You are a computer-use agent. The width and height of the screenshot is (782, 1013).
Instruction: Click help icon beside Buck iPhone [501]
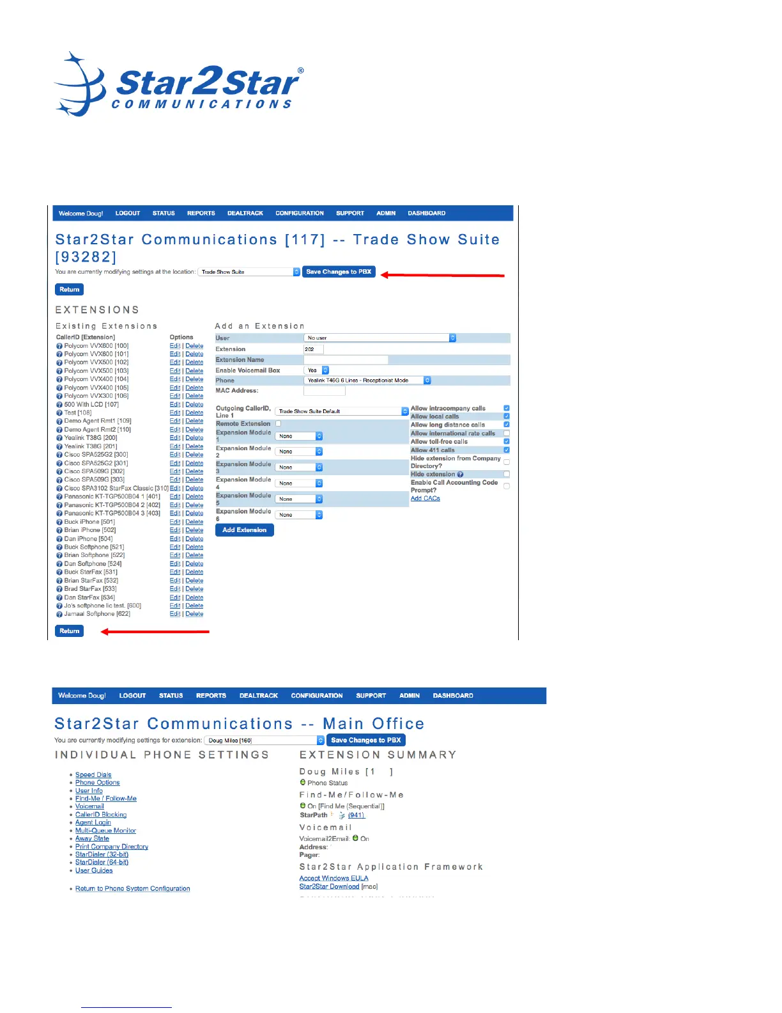coord(59,522)
